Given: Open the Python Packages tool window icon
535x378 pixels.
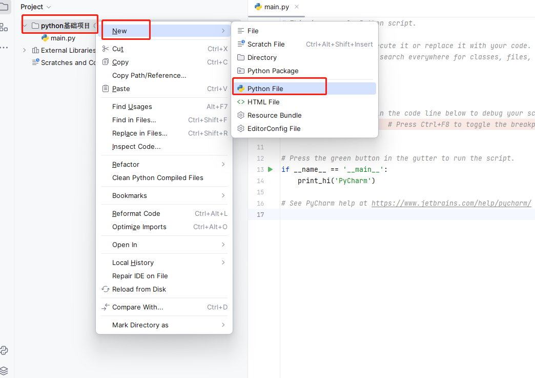Looking at the screenshot, I should [4, 350].
